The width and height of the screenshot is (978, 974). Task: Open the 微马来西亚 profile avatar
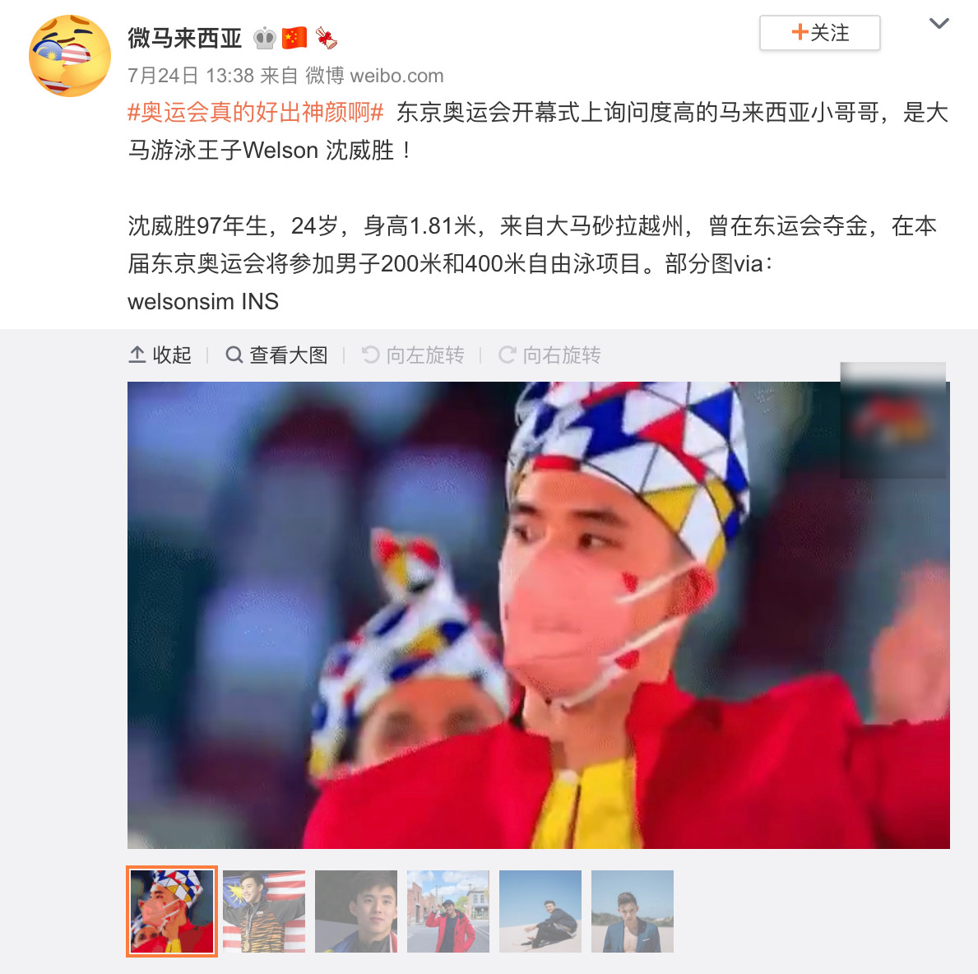[x=70, y=56]
